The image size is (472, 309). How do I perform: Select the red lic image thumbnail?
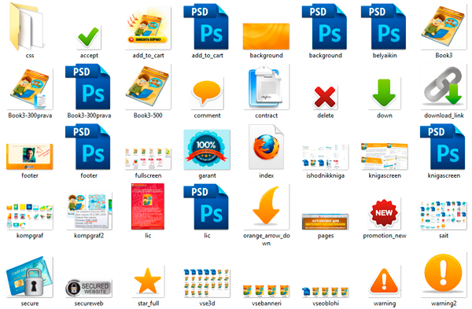148,207
